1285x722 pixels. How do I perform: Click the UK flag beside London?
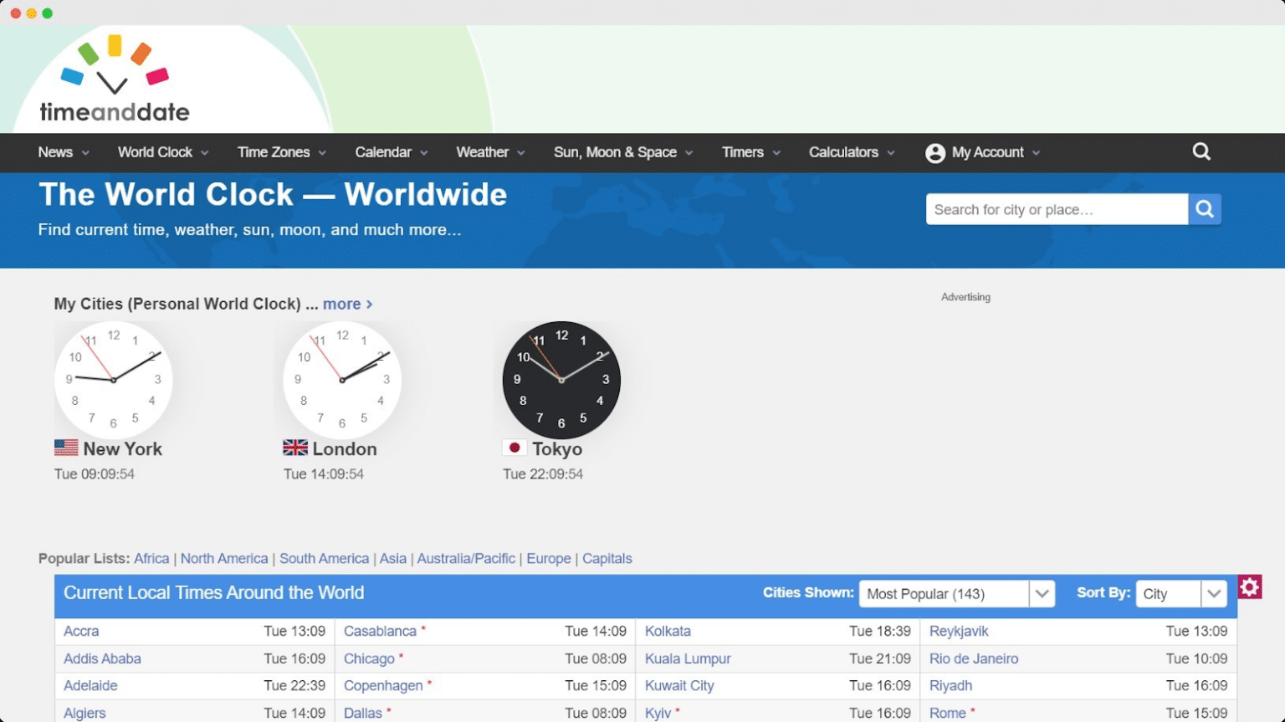[295, 448]
